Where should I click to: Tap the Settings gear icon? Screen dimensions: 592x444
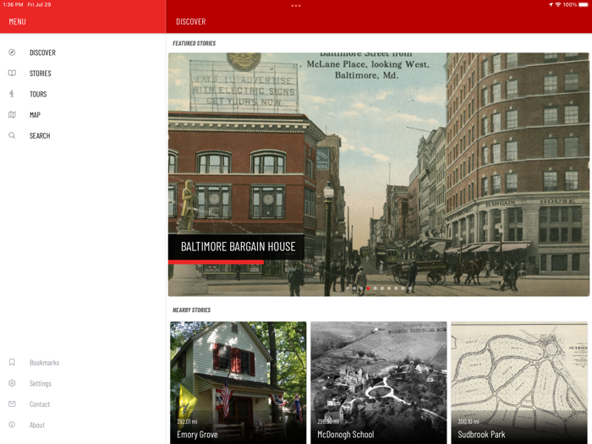pos(12,383)
